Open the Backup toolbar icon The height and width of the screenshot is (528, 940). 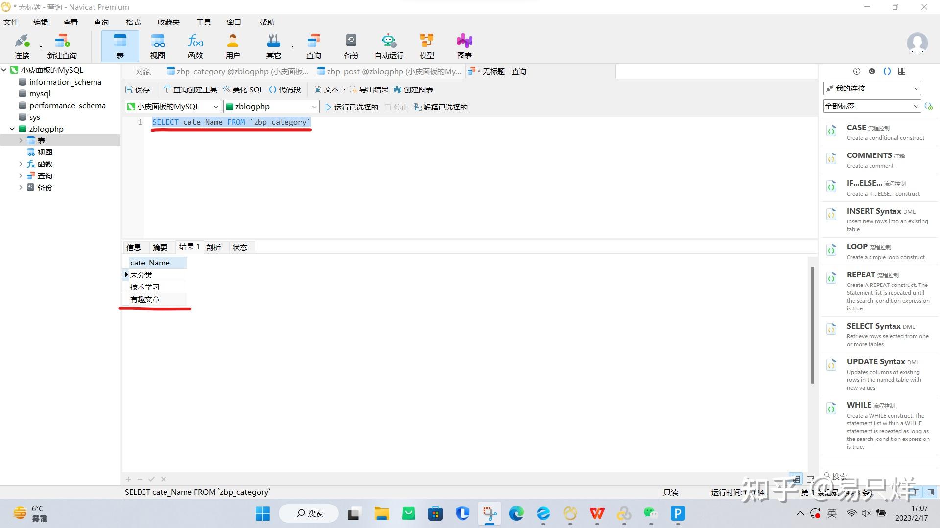click(x=351, y=46)
